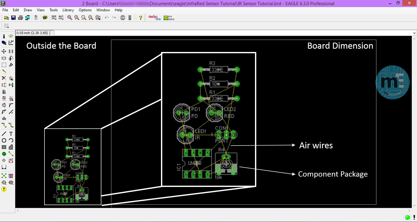Select the Delete tool
This screenshot has width=417, height=222.
pyautogui.click(x=4, y=78)
